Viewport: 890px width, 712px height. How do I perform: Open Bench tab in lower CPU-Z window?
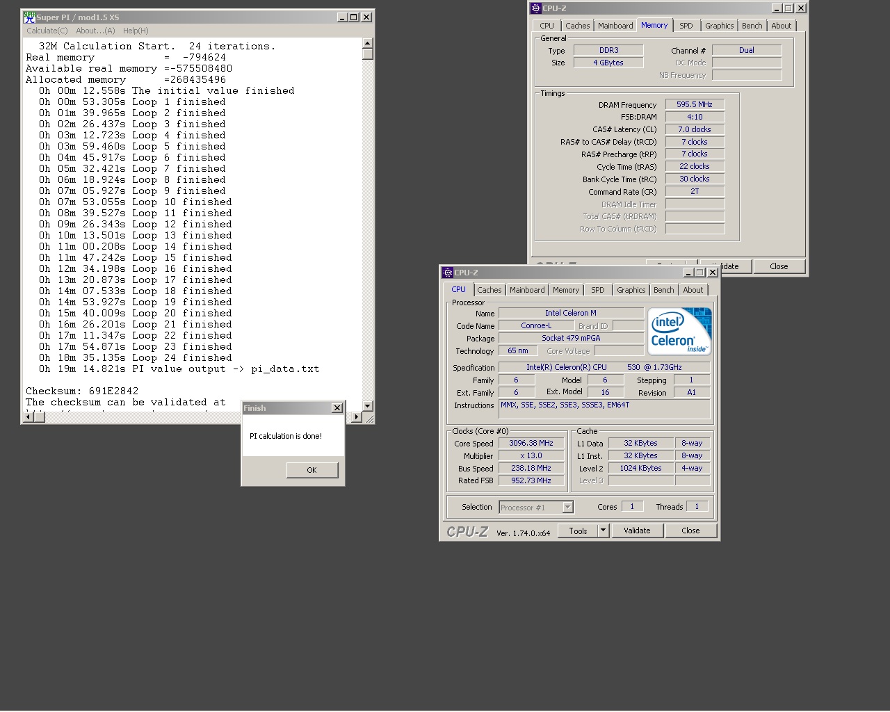pos(664,290)
